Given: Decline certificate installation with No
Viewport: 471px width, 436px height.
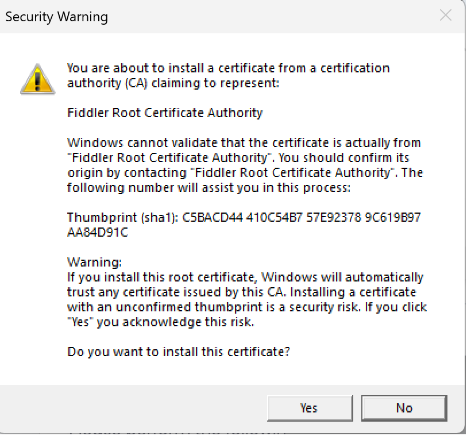Looking at the screenshot, I should click(x=404, y=408).
